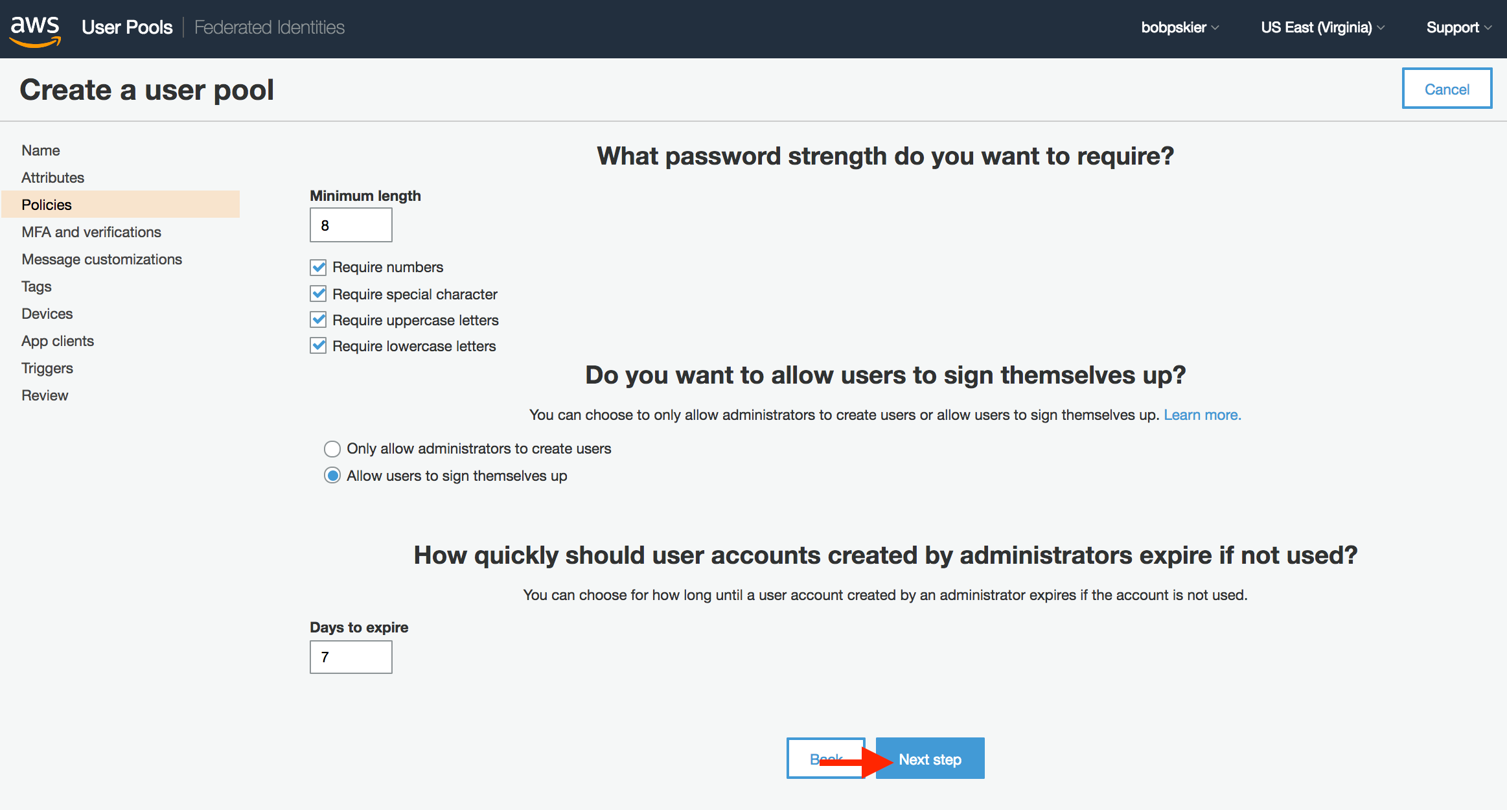
Task: Focus the Minimum length input field
Action: [x=351, y=225]
